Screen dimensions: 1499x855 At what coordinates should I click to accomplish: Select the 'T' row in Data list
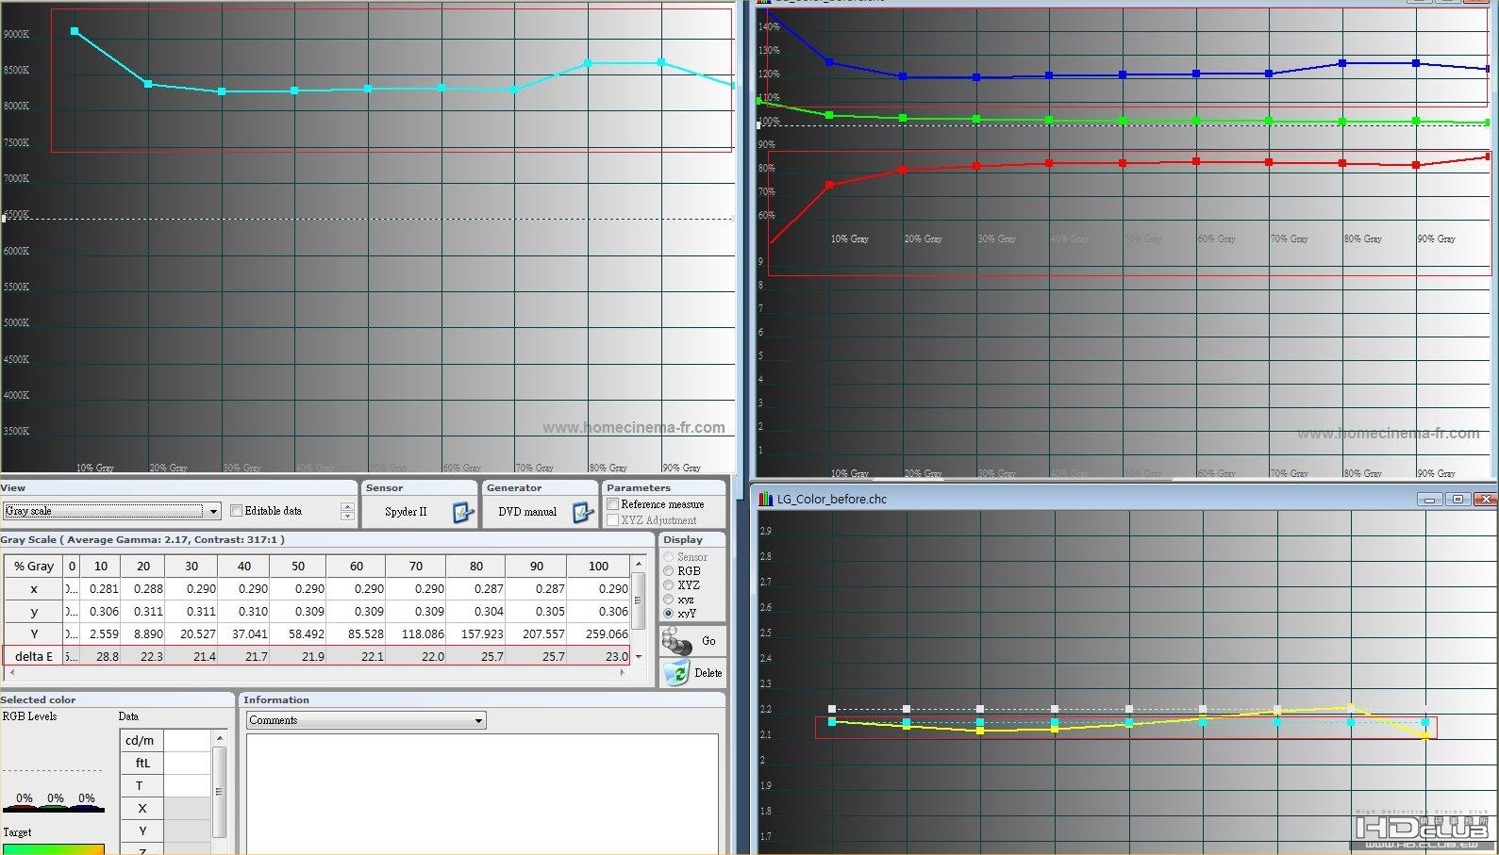(140, 786)
